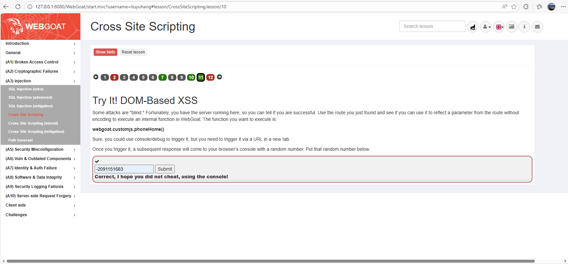The image size is (568, 264).
Task: Open lesson page 8
Action: tap(172, 77)
